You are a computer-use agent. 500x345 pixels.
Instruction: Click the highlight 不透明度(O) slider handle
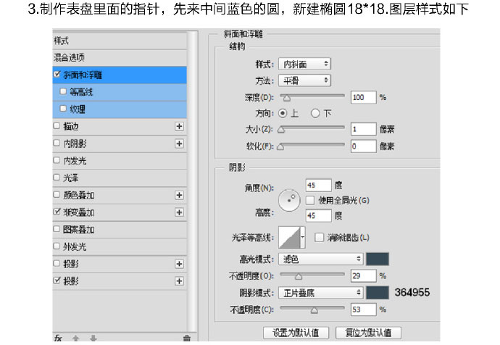pos(298,276)
